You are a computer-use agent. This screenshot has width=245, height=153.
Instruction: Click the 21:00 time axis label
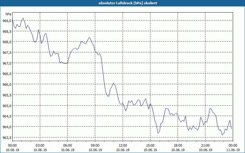tap(205, 146)
